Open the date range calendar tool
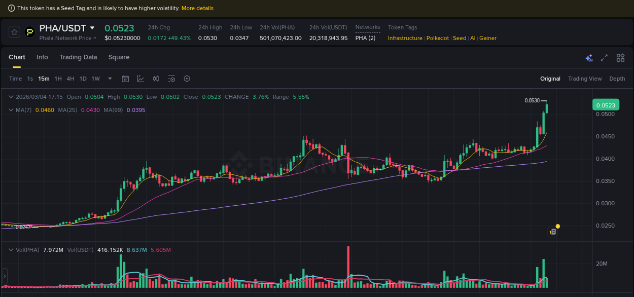This screenshot has width=634, height=297. pos(125,79)
